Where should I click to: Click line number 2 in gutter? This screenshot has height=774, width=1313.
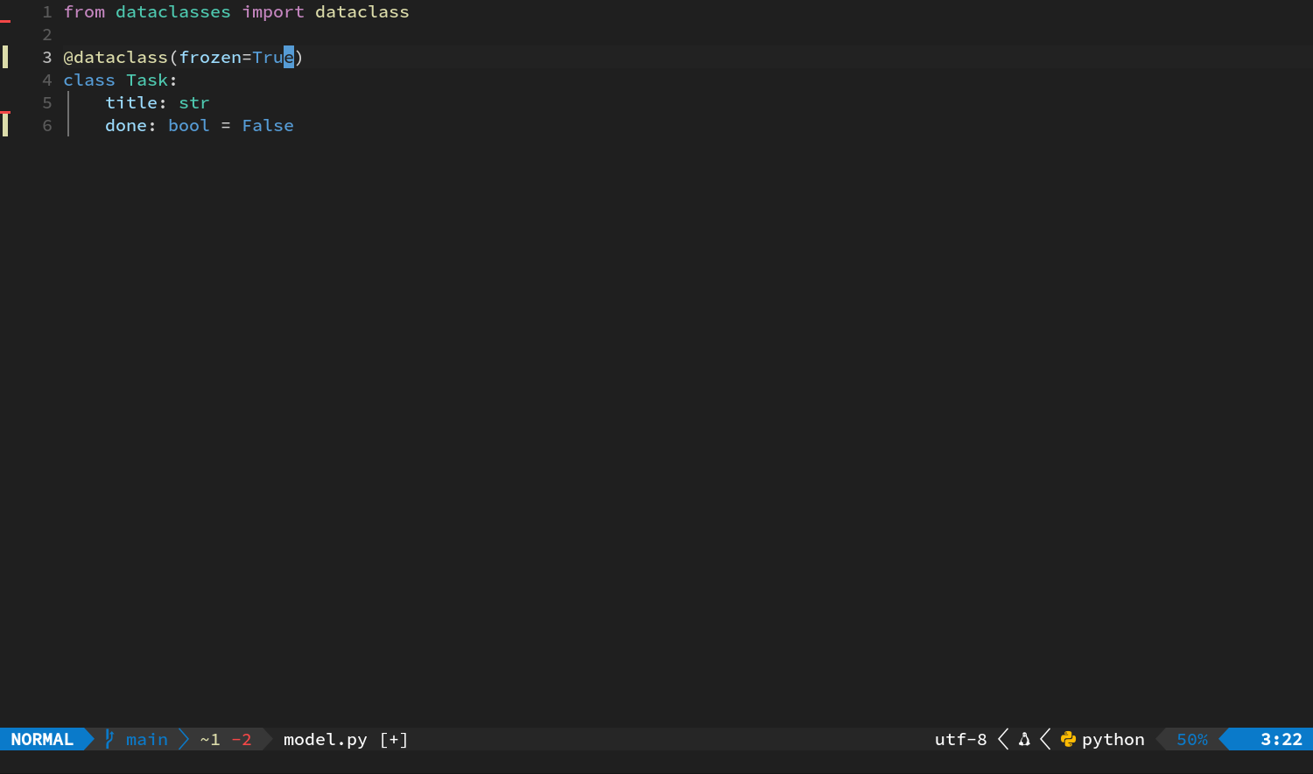(47, 35)
